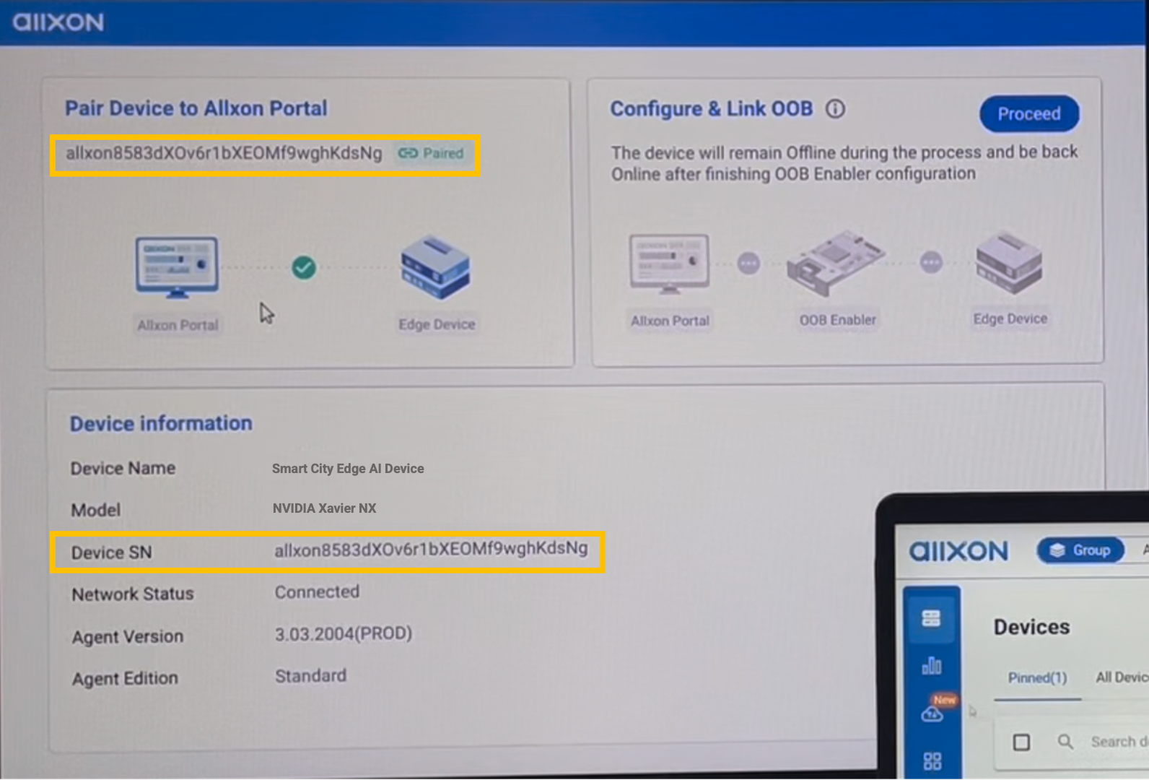Click the Paired status badge
Viewport: 1149px width, 780px height.
pos(431,153)
